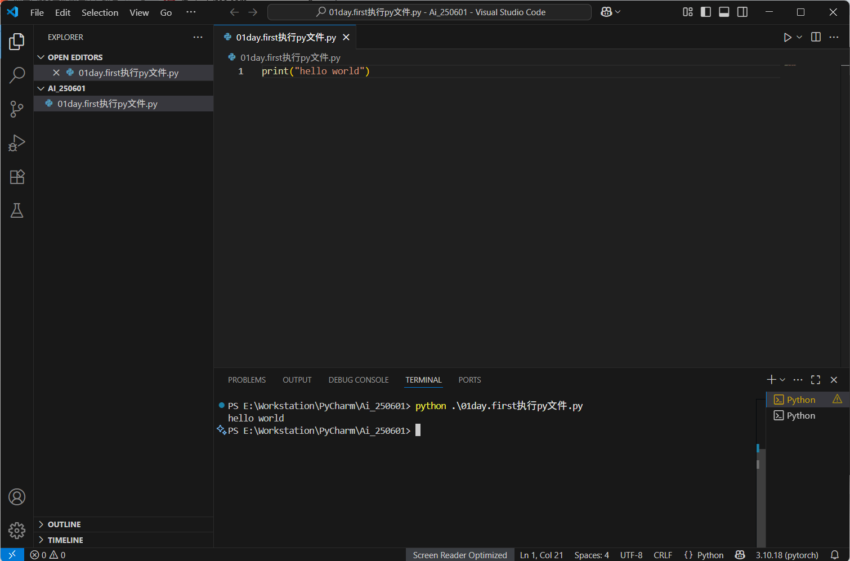Open the Edit menu

(x=62, y=12)
